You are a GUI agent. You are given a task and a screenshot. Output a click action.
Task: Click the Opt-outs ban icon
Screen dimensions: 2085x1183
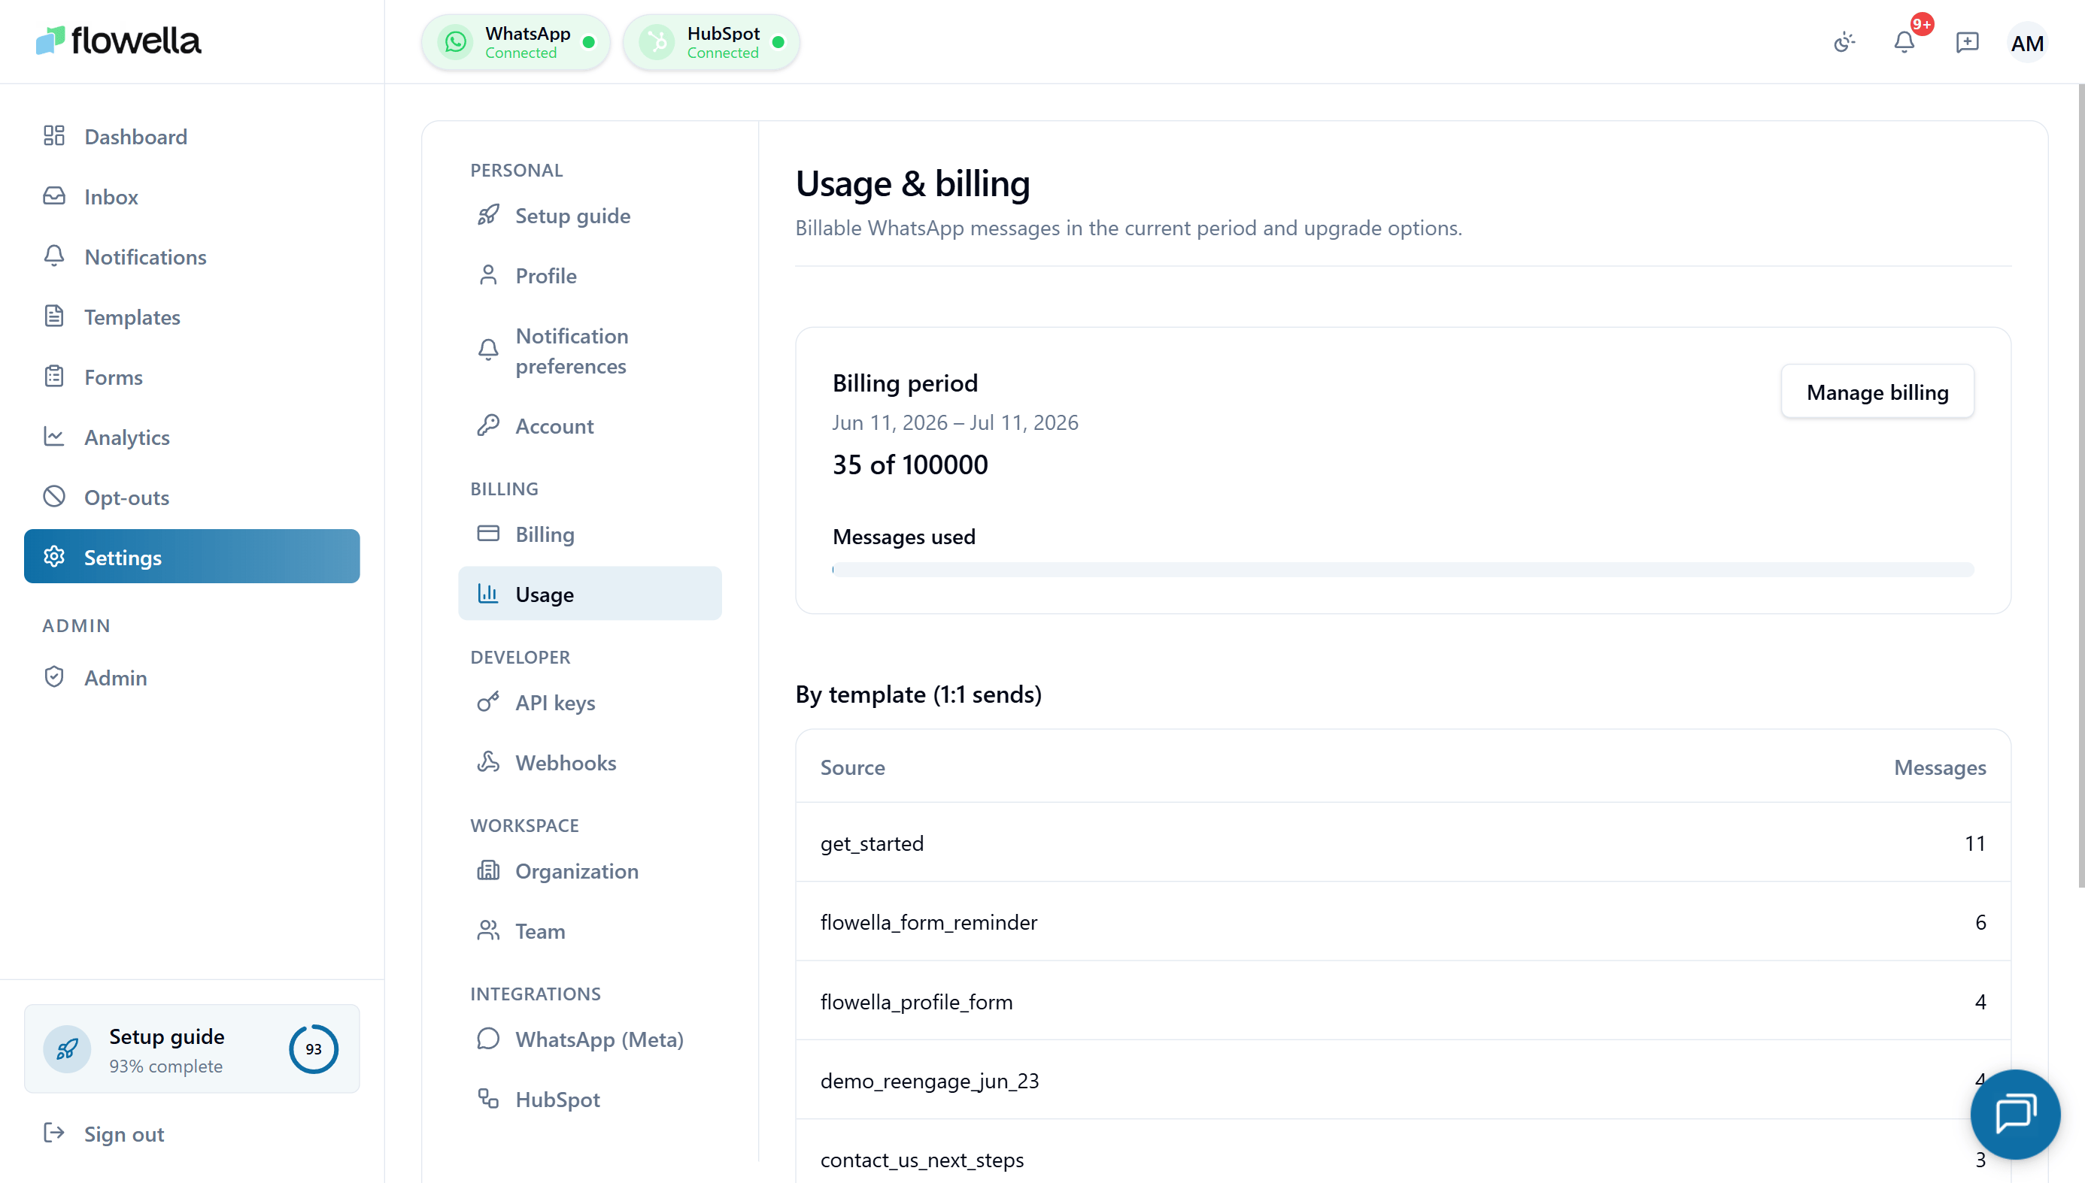click(x=53, y=497)
